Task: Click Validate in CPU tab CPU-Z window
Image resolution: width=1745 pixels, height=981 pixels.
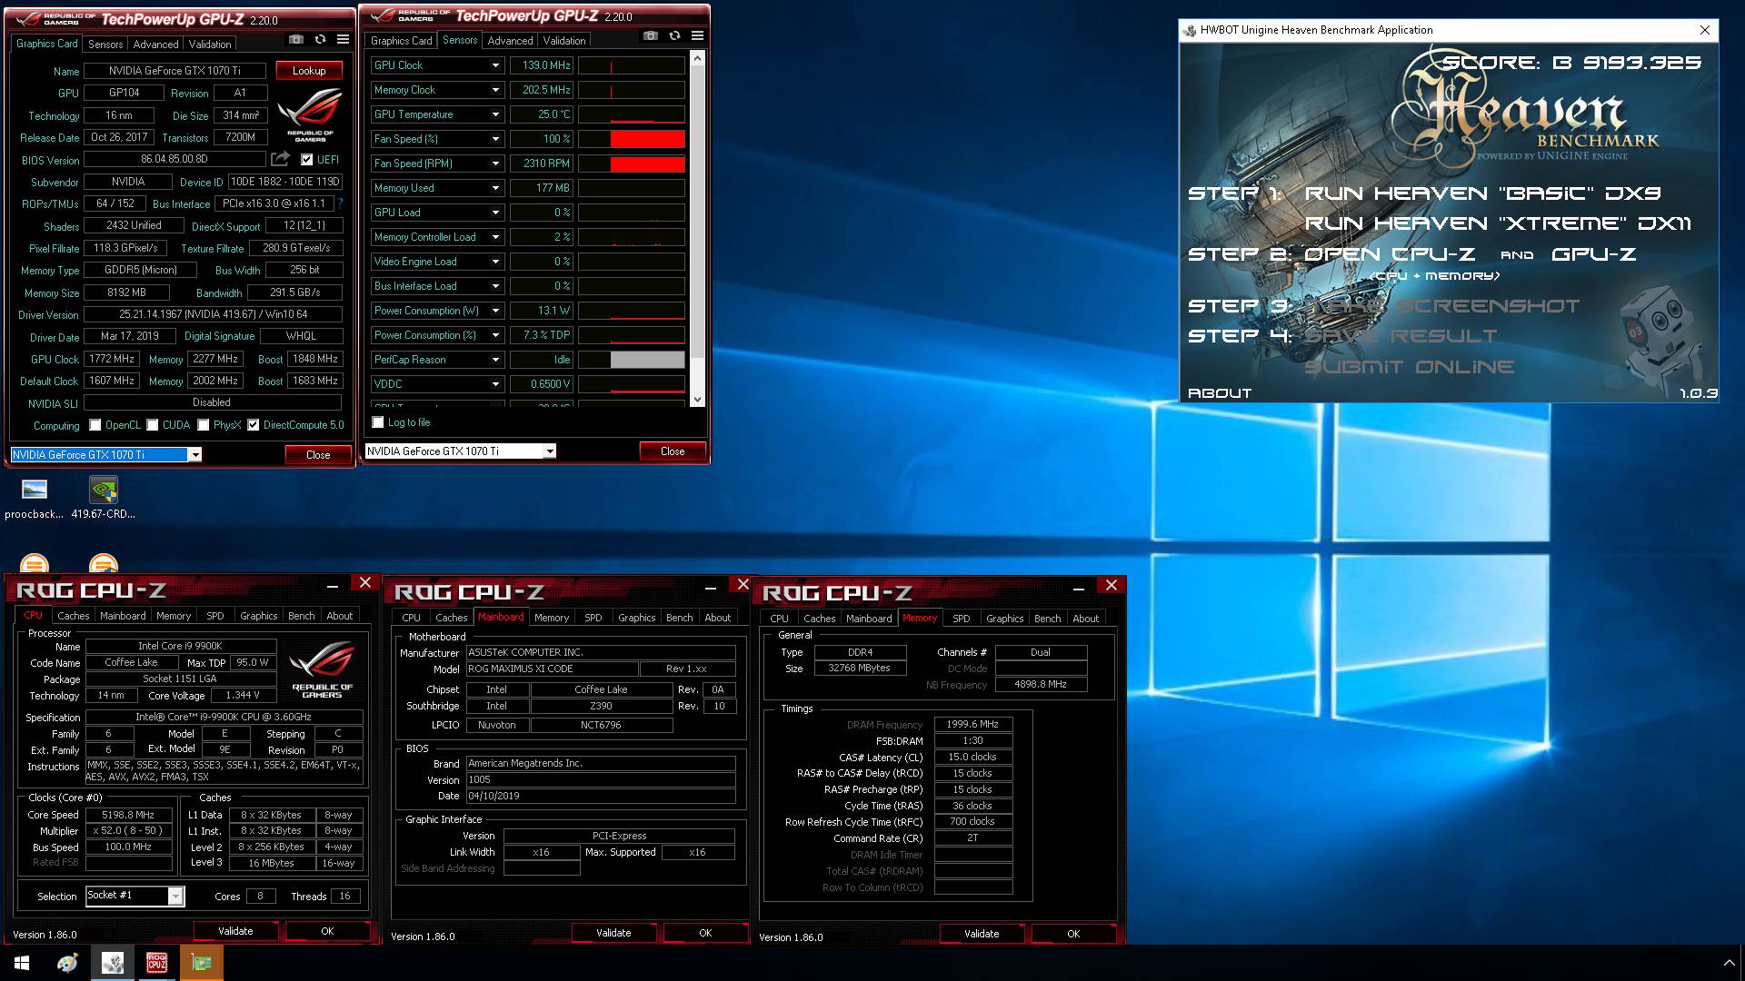Action: 235,931
